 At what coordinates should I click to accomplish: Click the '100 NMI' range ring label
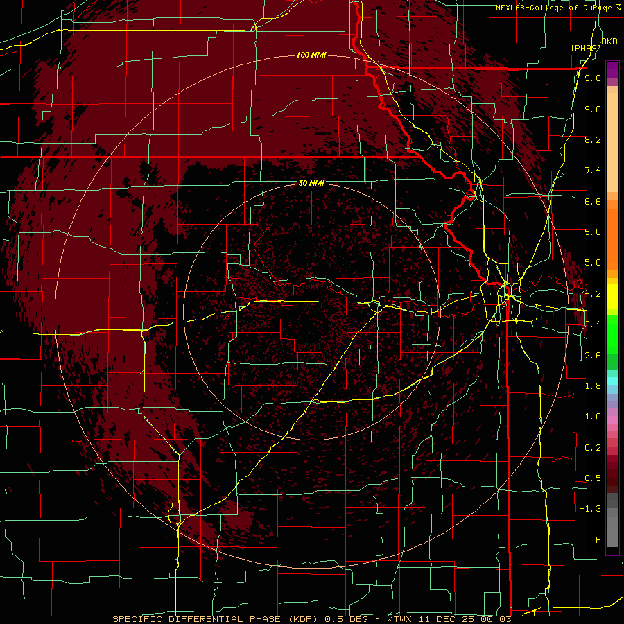pos(311,55)
